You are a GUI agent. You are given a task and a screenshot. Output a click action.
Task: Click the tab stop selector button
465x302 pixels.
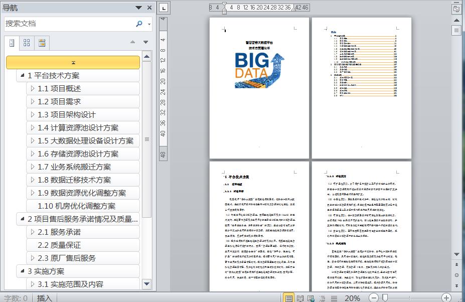pos(164,8)
